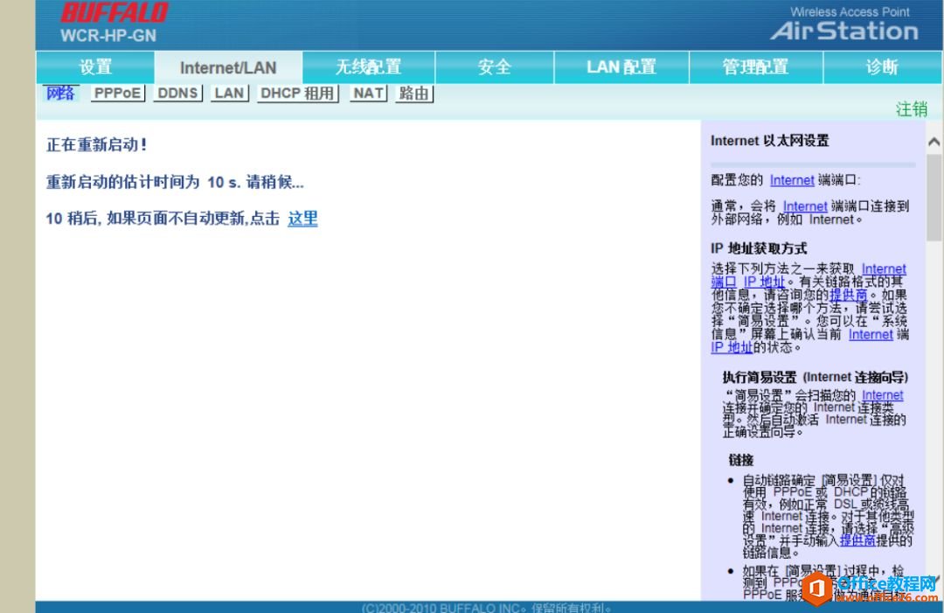Click 提供商 link in 链接 bullet
The image size is (944, 613).
click(857, 540)
